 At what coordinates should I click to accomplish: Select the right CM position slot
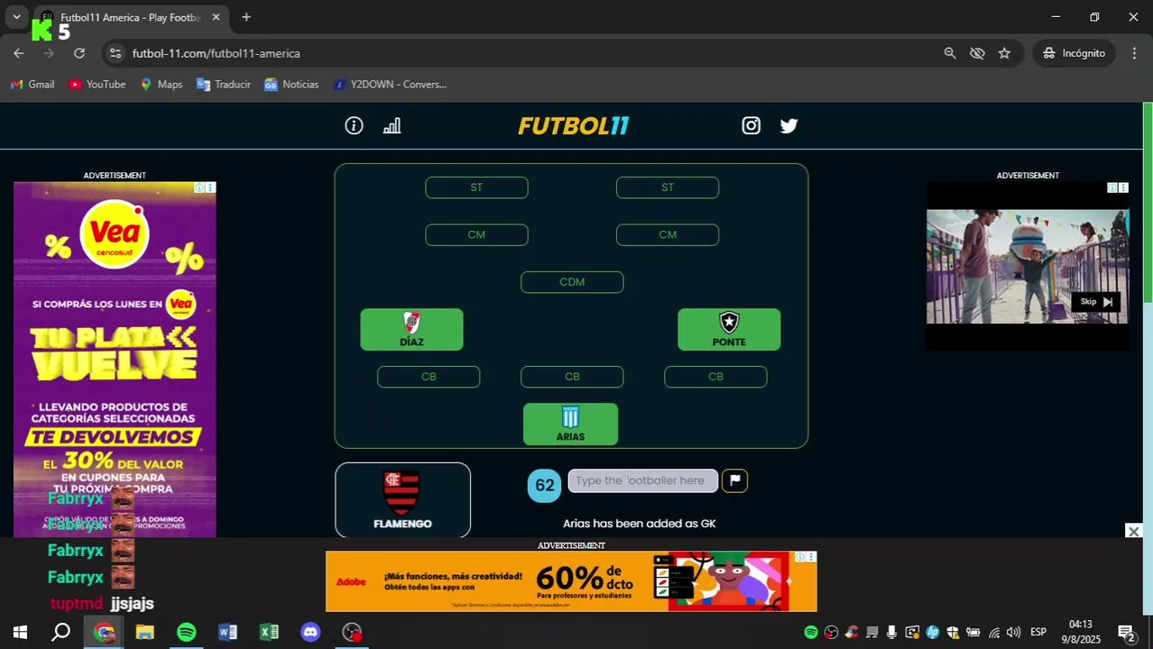coord(668,234)
